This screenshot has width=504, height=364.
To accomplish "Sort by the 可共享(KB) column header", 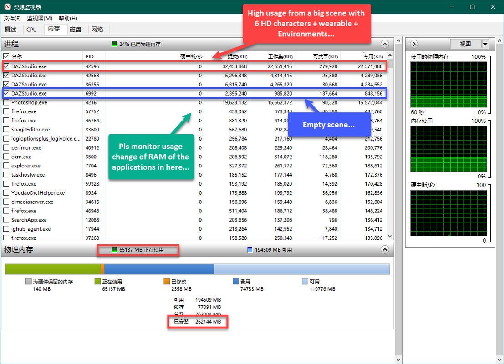I will pos(325,56).
